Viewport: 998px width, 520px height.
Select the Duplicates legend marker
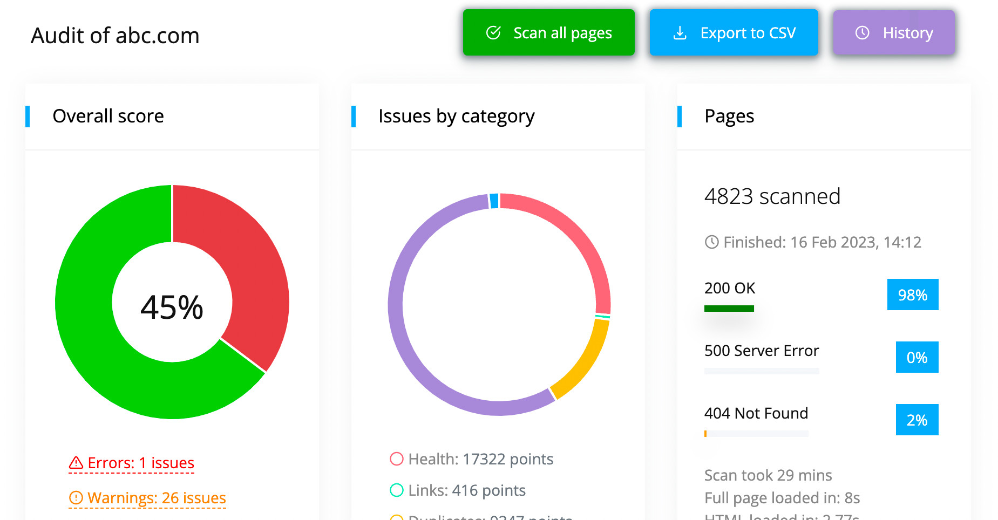pos(397,517)
